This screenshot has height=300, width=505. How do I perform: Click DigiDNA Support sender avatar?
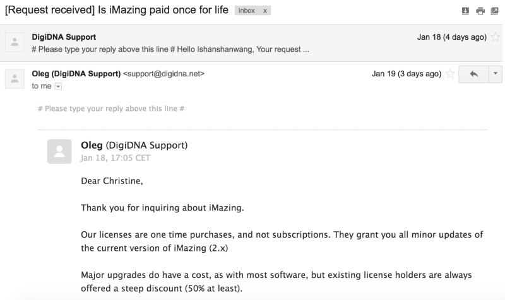coord(15,42)
